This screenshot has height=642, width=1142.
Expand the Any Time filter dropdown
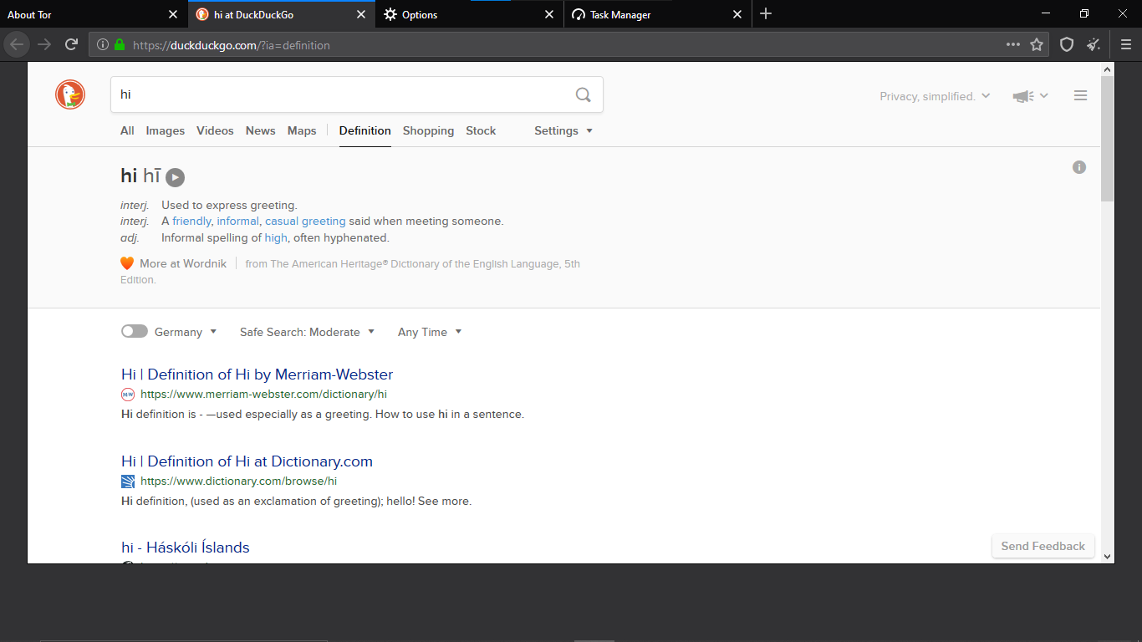(x=428, y=332)
